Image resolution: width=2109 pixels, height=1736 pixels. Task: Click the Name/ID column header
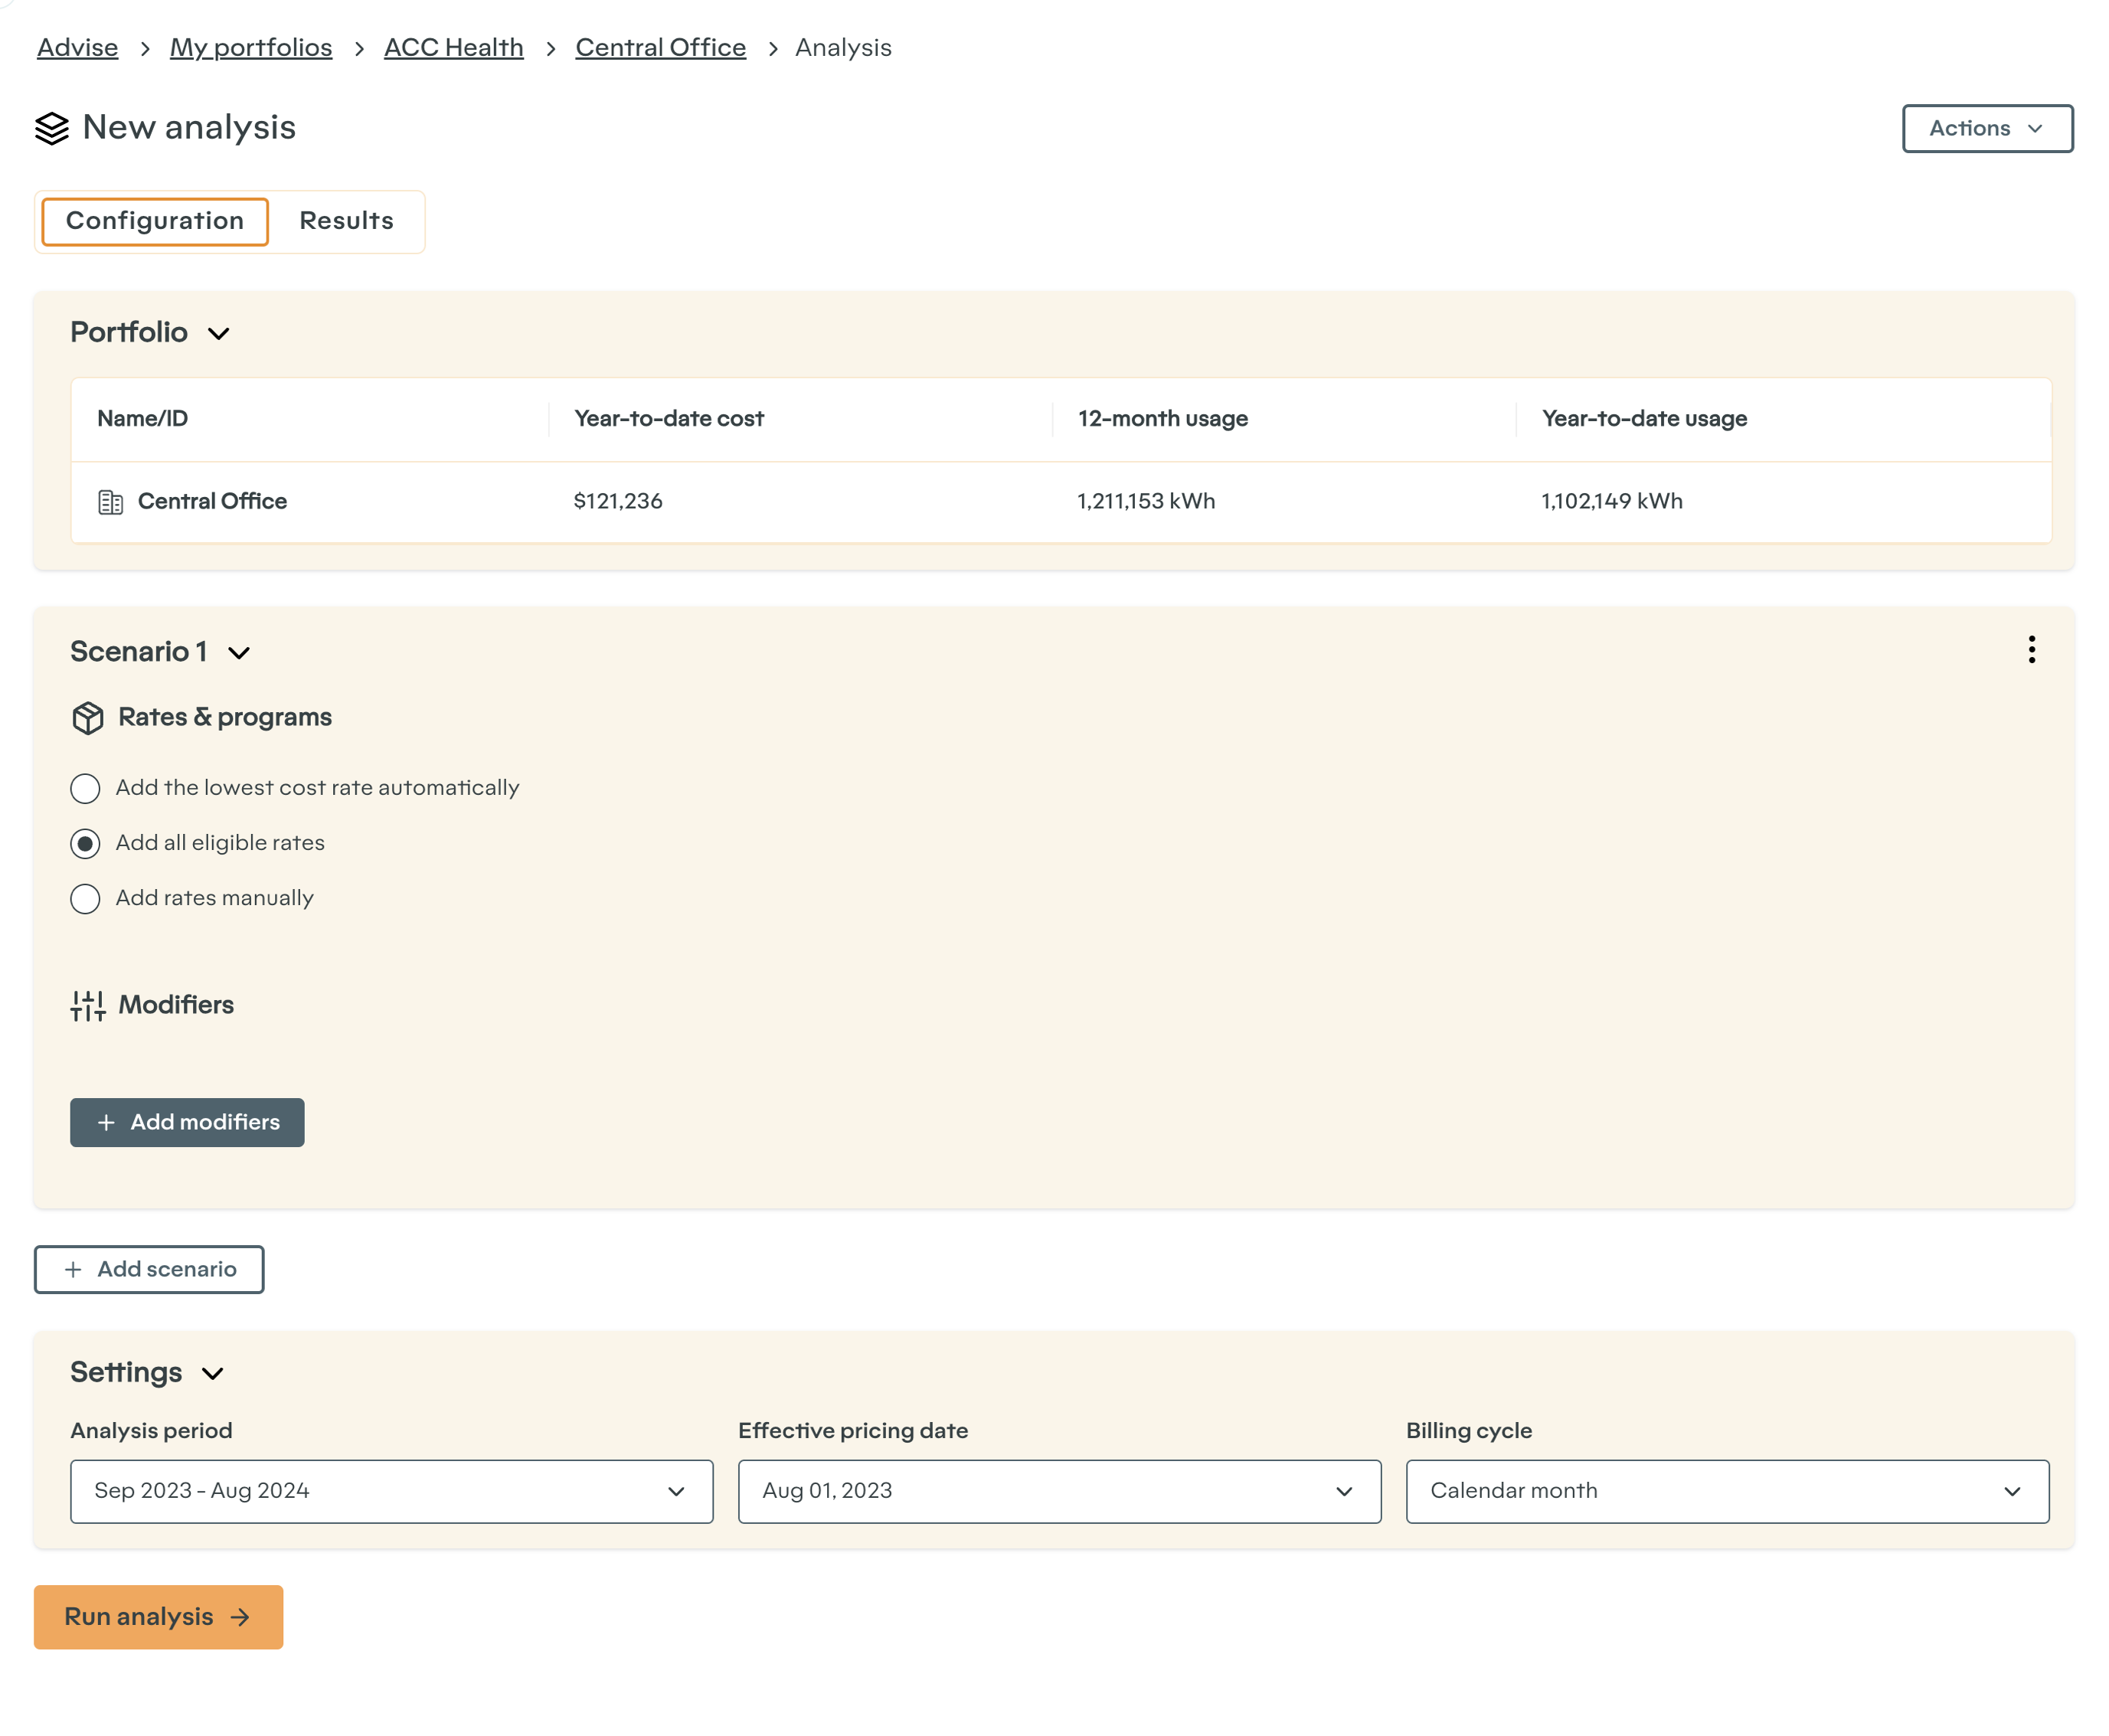(142, 419)
